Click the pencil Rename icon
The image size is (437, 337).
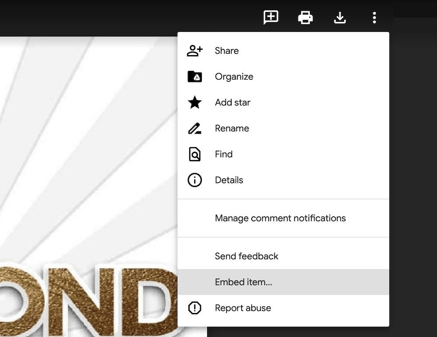coord(194,128)
